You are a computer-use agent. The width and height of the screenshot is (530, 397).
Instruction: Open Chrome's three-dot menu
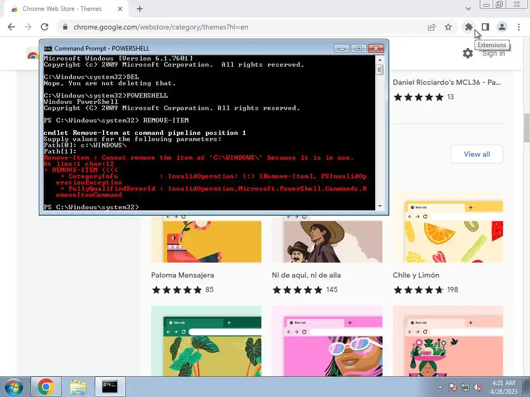[519, 27]
